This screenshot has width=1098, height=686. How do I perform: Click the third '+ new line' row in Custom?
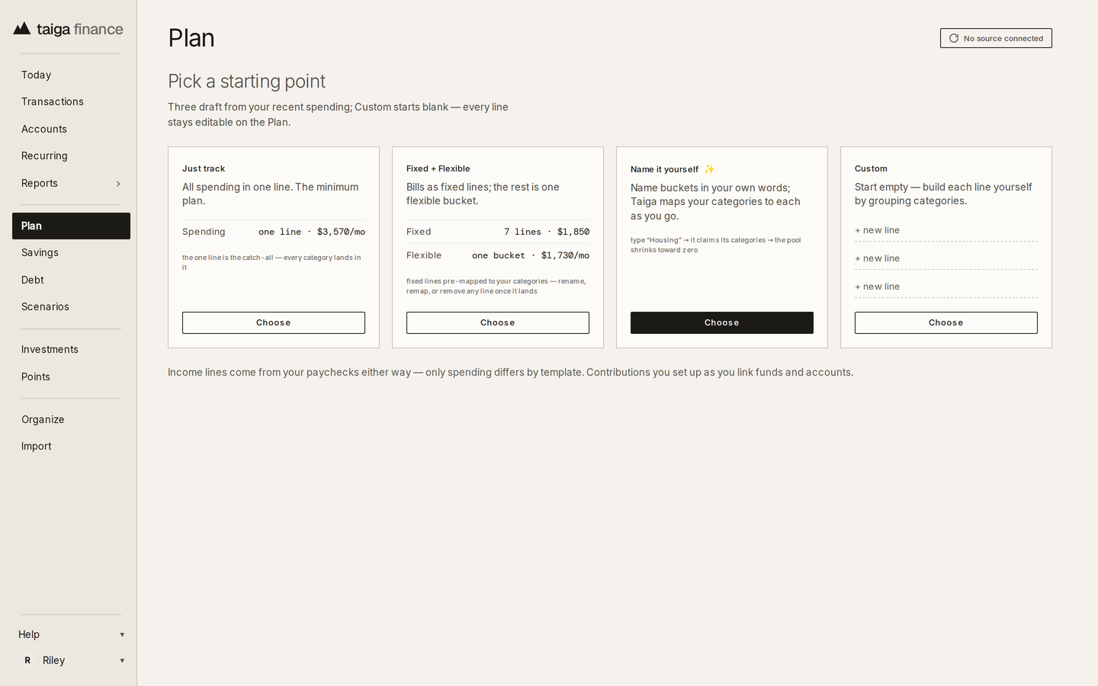tap(946, 287)
